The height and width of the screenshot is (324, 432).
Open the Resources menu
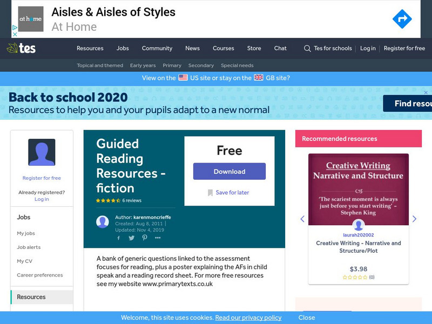[90, 48]
